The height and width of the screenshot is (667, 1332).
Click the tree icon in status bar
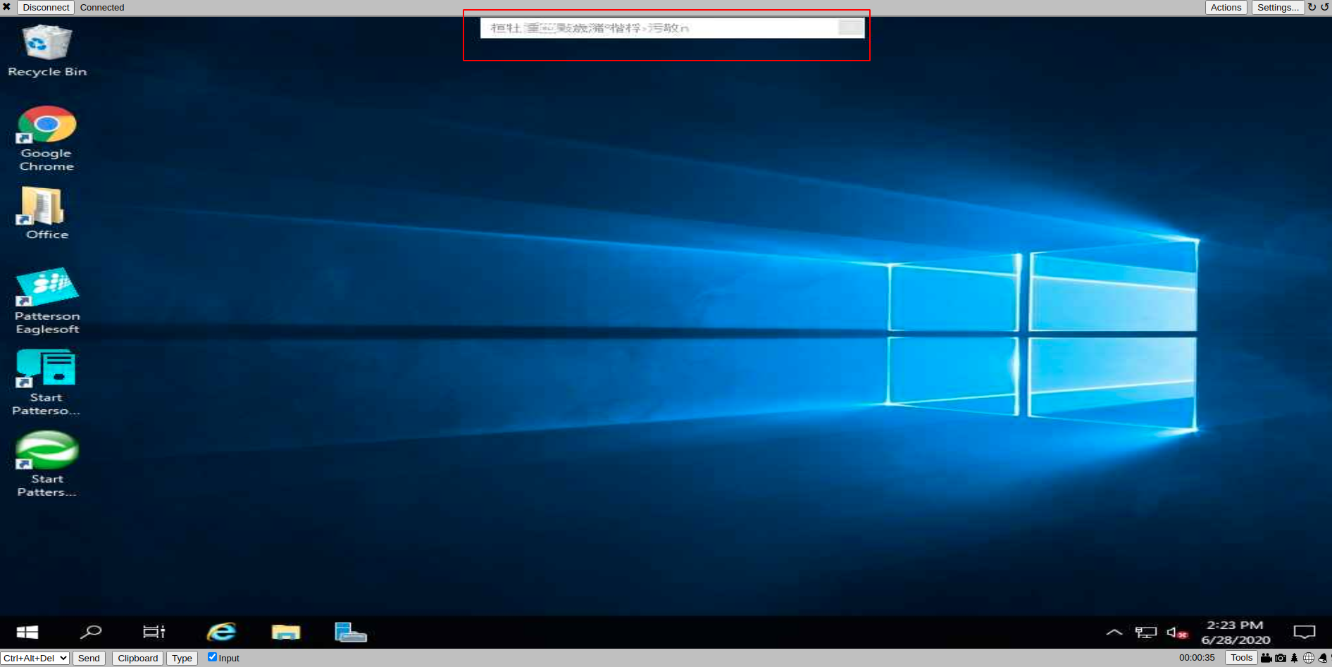pyautogui.click(x=1294, y=658)
